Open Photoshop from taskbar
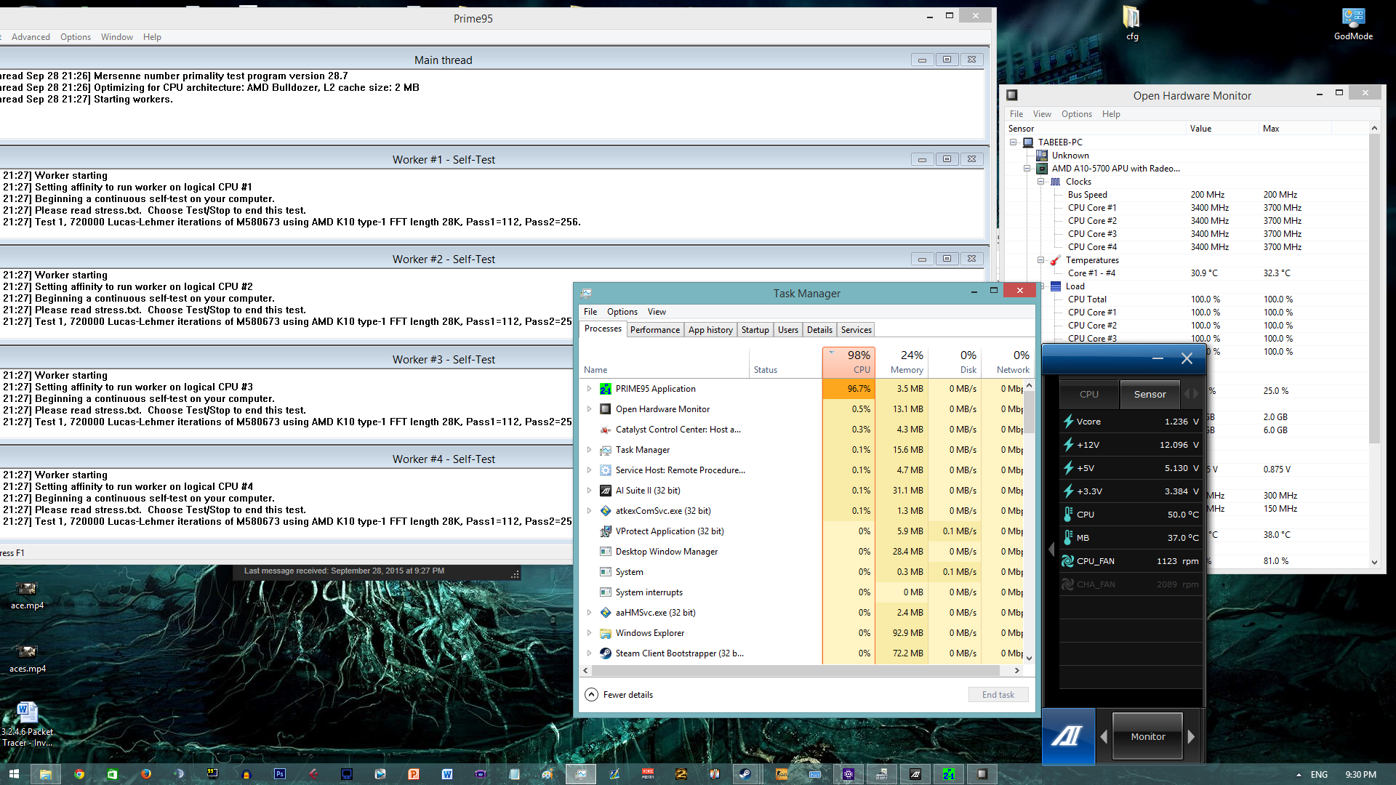Screen dimensions: 1396x785 tap(280, 774)
